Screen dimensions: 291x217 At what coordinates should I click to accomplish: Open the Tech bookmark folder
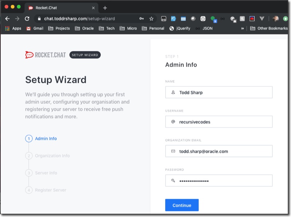107,28
